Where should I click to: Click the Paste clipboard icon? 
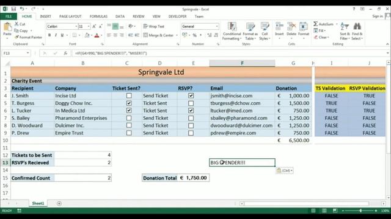pyautogui.click(x=7, y=27)
